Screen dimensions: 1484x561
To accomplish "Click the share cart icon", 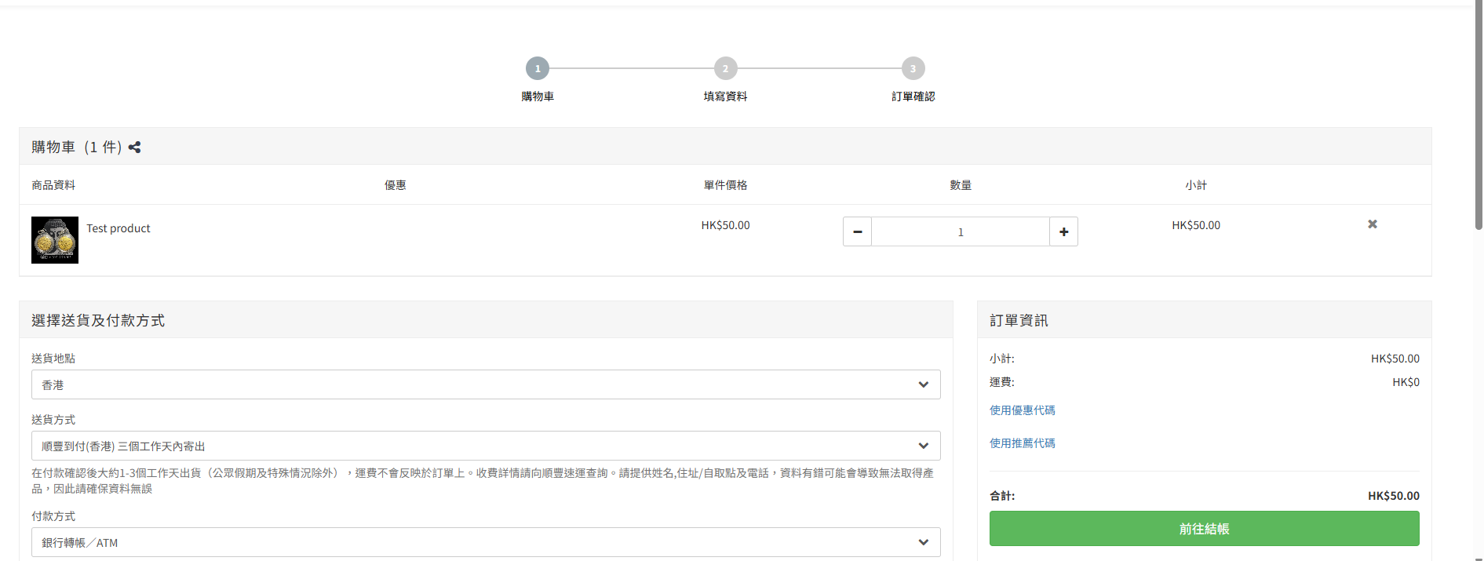I will (134, 148).
